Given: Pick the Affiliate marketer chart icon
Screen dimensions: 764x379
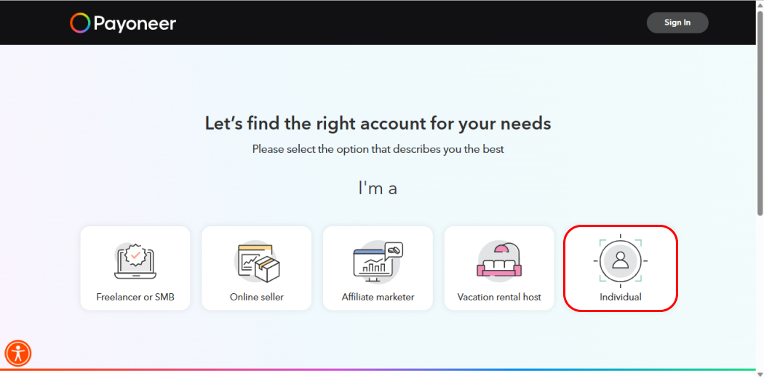Looking at the screenshot, I should 378,262.
